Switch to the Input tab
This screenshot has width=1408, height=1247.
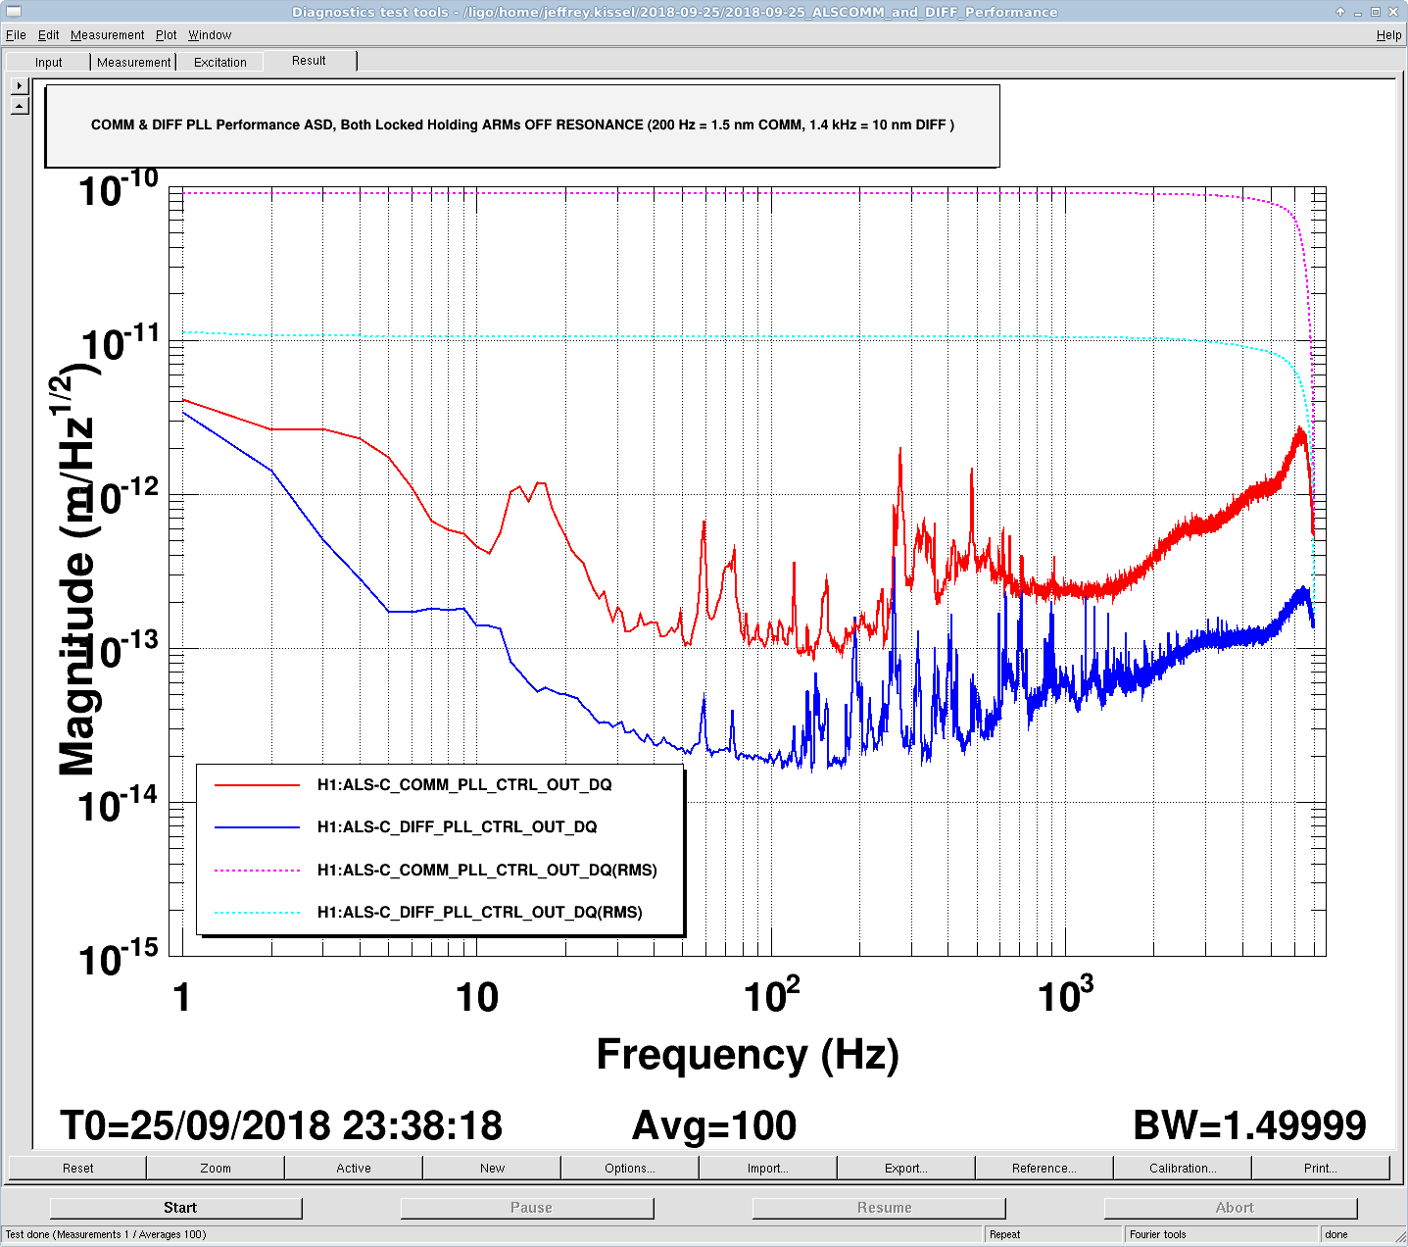pos(48,62)
